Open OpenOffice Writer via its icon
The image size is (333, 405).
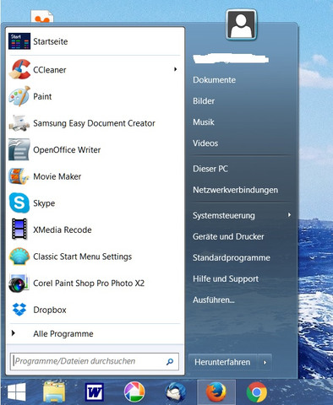click(x=19, y=149)
